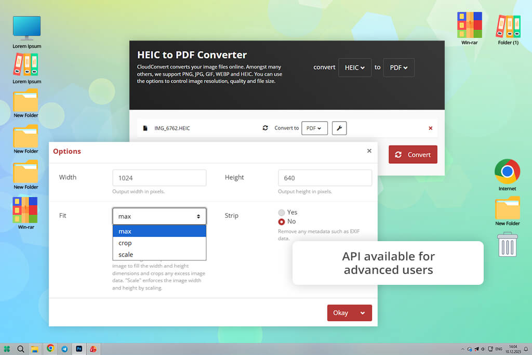Open Chrome from the taskbar
Image resolution: width=532 pixels, height=355 pixels.
pyautogui.click(x=50, y=348)
